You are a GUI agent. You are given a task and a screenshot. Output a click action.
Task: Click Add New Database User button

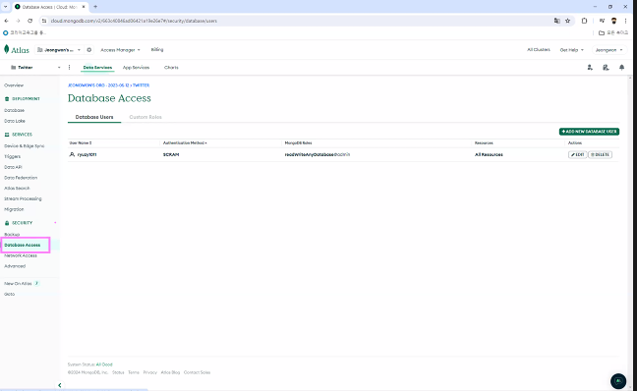(589, 132)
